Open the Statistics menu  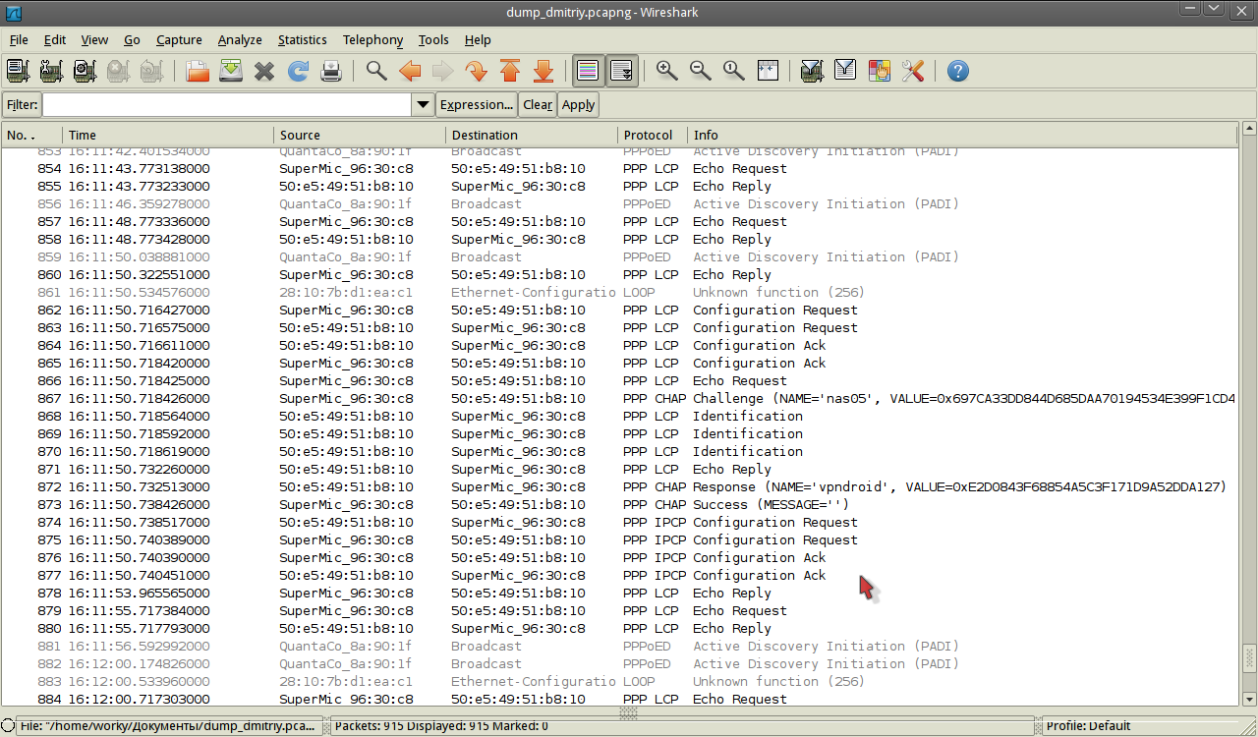click(x=302, y=39)
